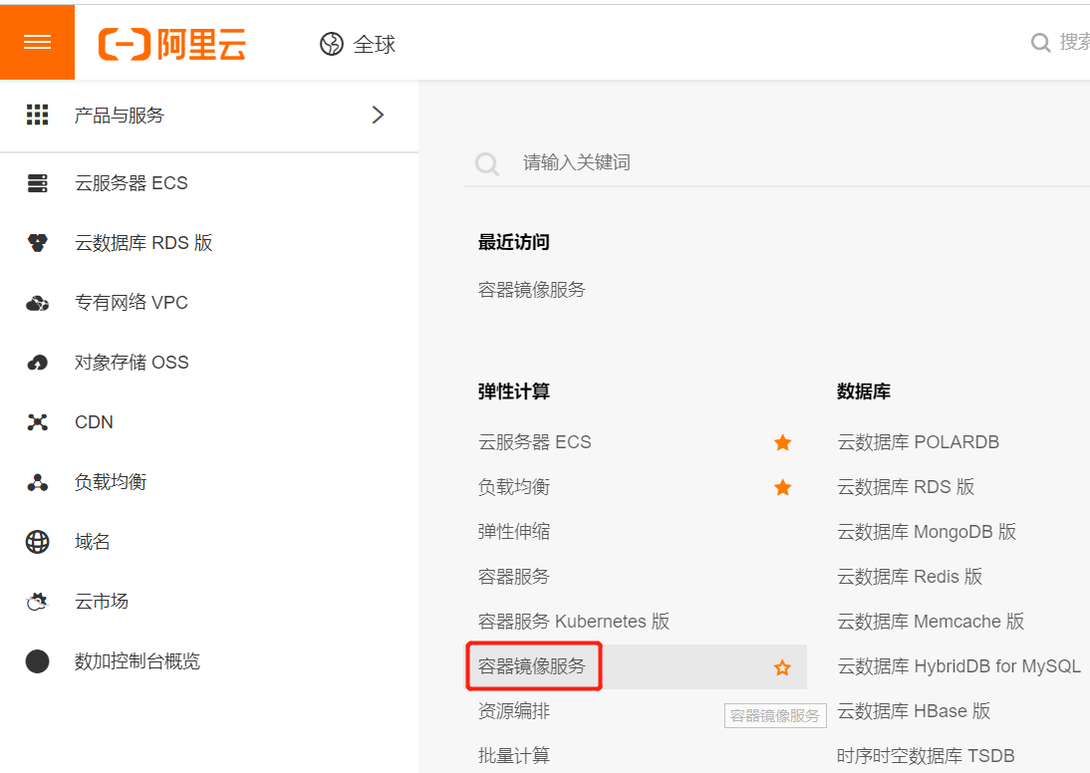Focus the 请输入关键词 search field
This screenshot has height=773, width=1090.
(776, 162)
